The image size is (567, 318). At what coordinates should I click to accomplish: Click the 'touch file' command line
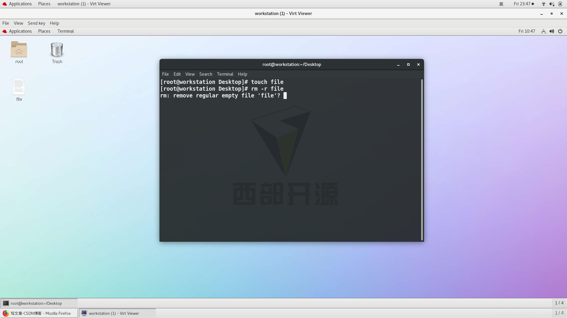pyautogui.click(x=222, y=82)
